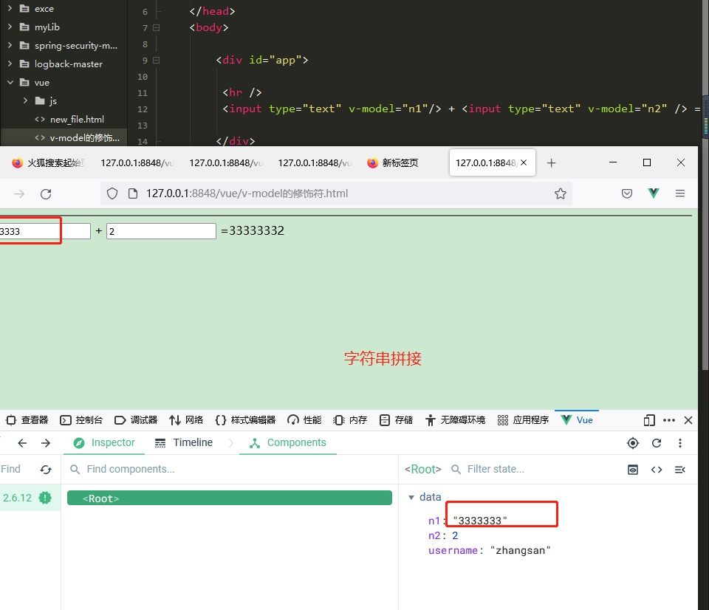The width and height of the screenshot is (709, 610).
Task: Click the Filter state search field
Action: point(533,470)
